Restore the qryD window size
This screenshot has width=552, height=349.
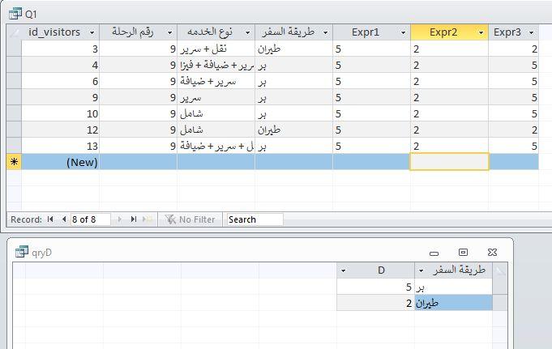click(463, 252)
